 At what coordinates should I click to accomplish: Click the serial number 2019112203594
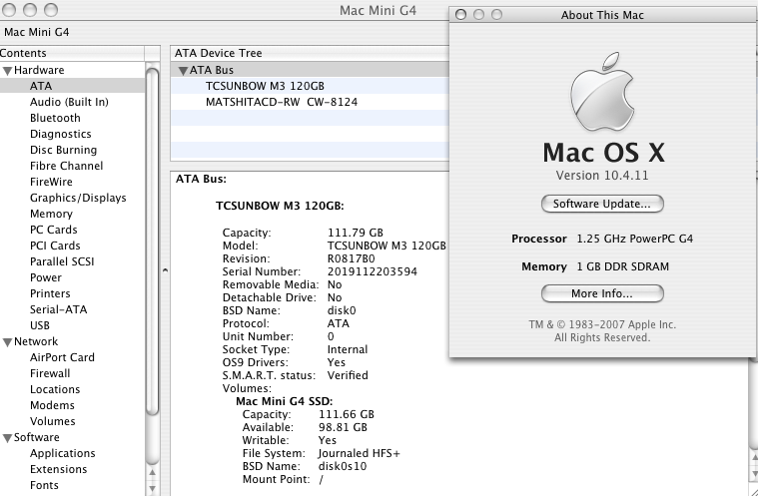point(373,271)
